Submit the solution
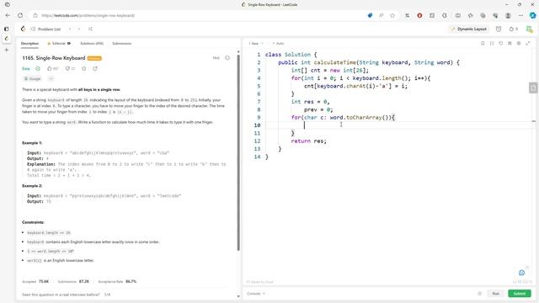This screenshot has height=303, width=539. 520,294
